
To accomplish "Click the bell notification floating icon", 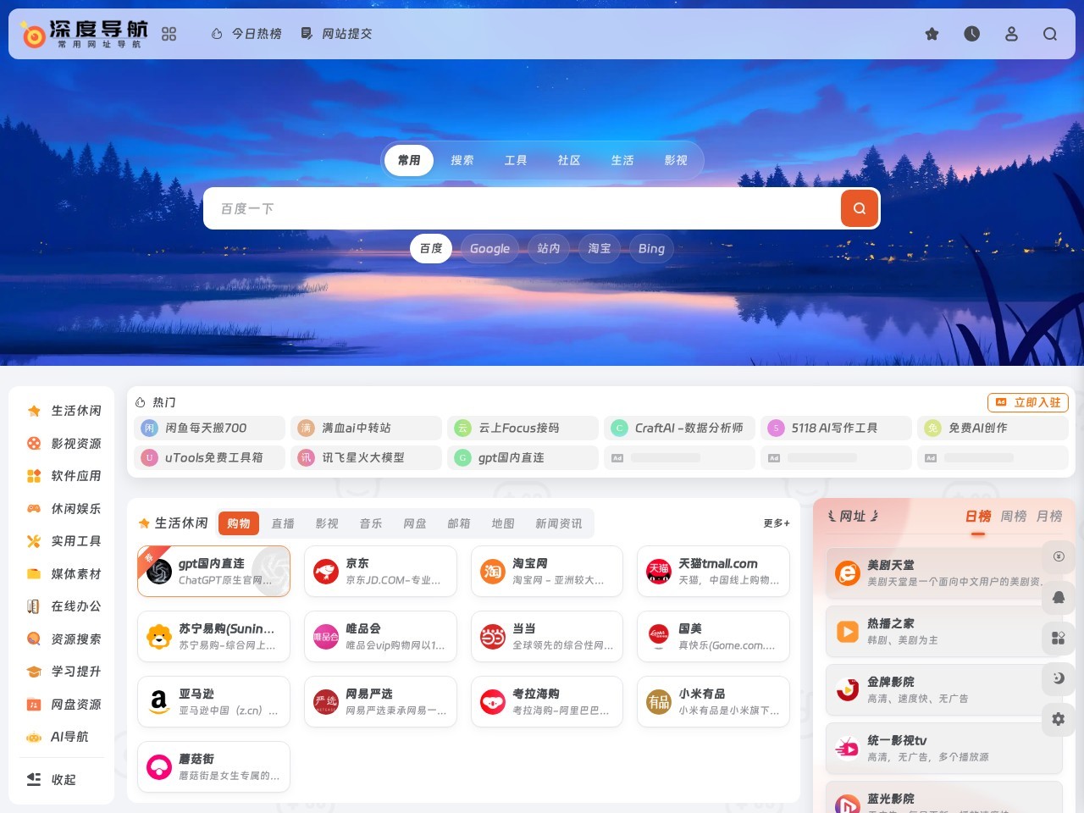I will pyautogui.click(x=1058, y=597).
